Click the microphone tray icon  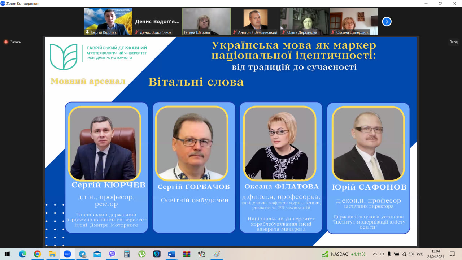click(389, 254)
